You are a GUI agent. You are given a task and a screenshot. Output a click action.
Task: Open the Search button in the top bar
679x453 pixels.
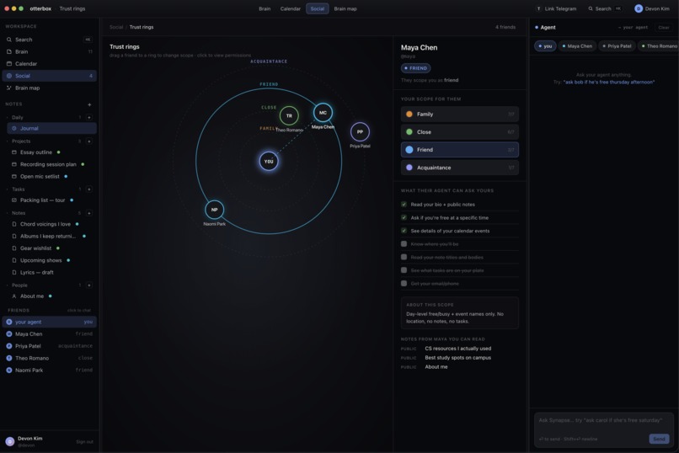click(x=605, y=8)
